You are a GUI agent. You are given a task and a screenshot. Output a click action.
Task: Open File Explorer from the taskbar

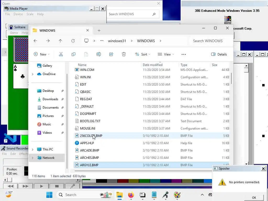119,195
